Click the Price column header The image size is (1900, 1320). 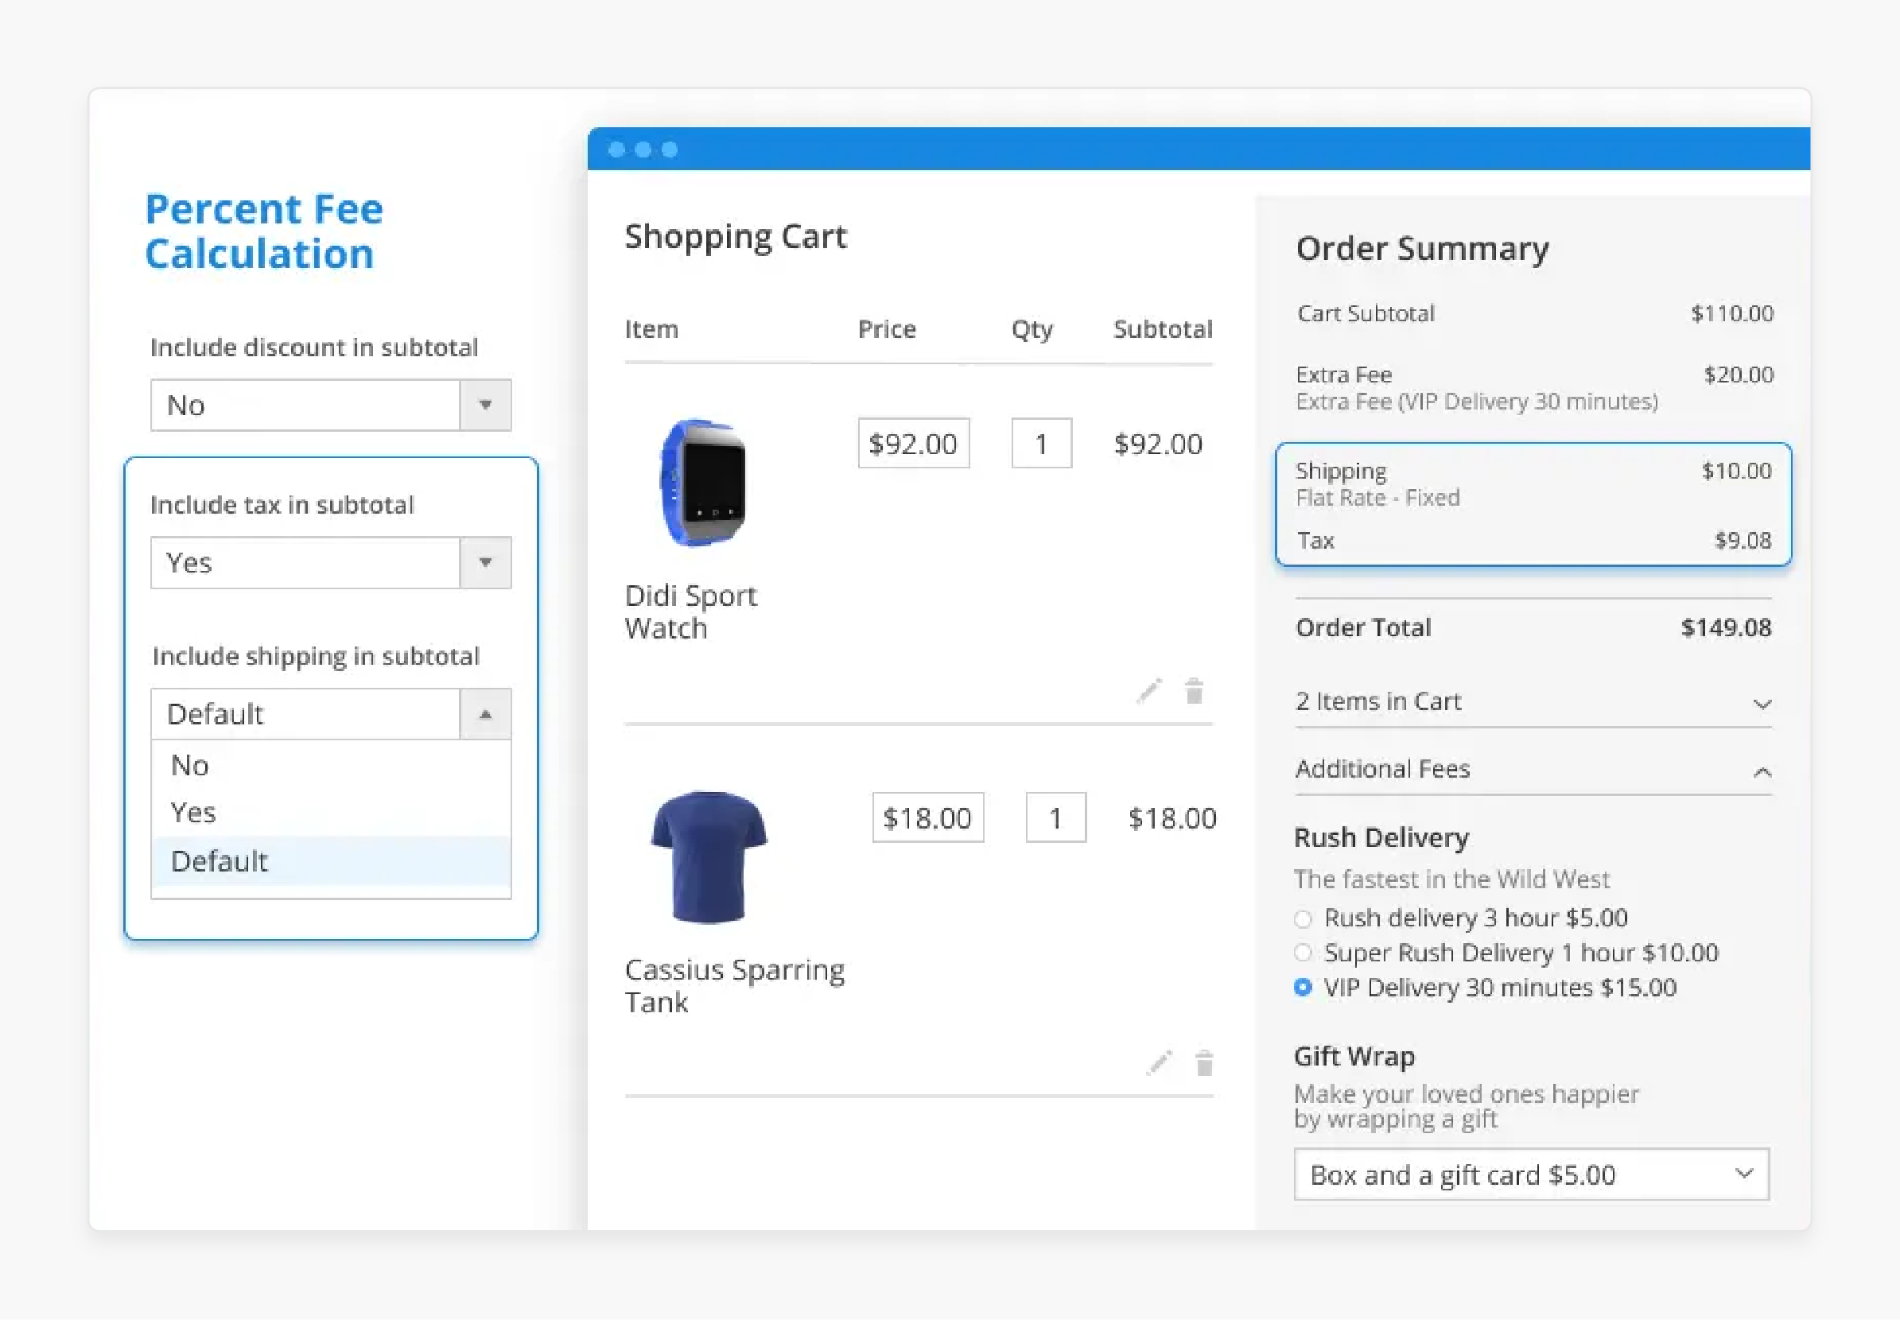pos(887,329)
